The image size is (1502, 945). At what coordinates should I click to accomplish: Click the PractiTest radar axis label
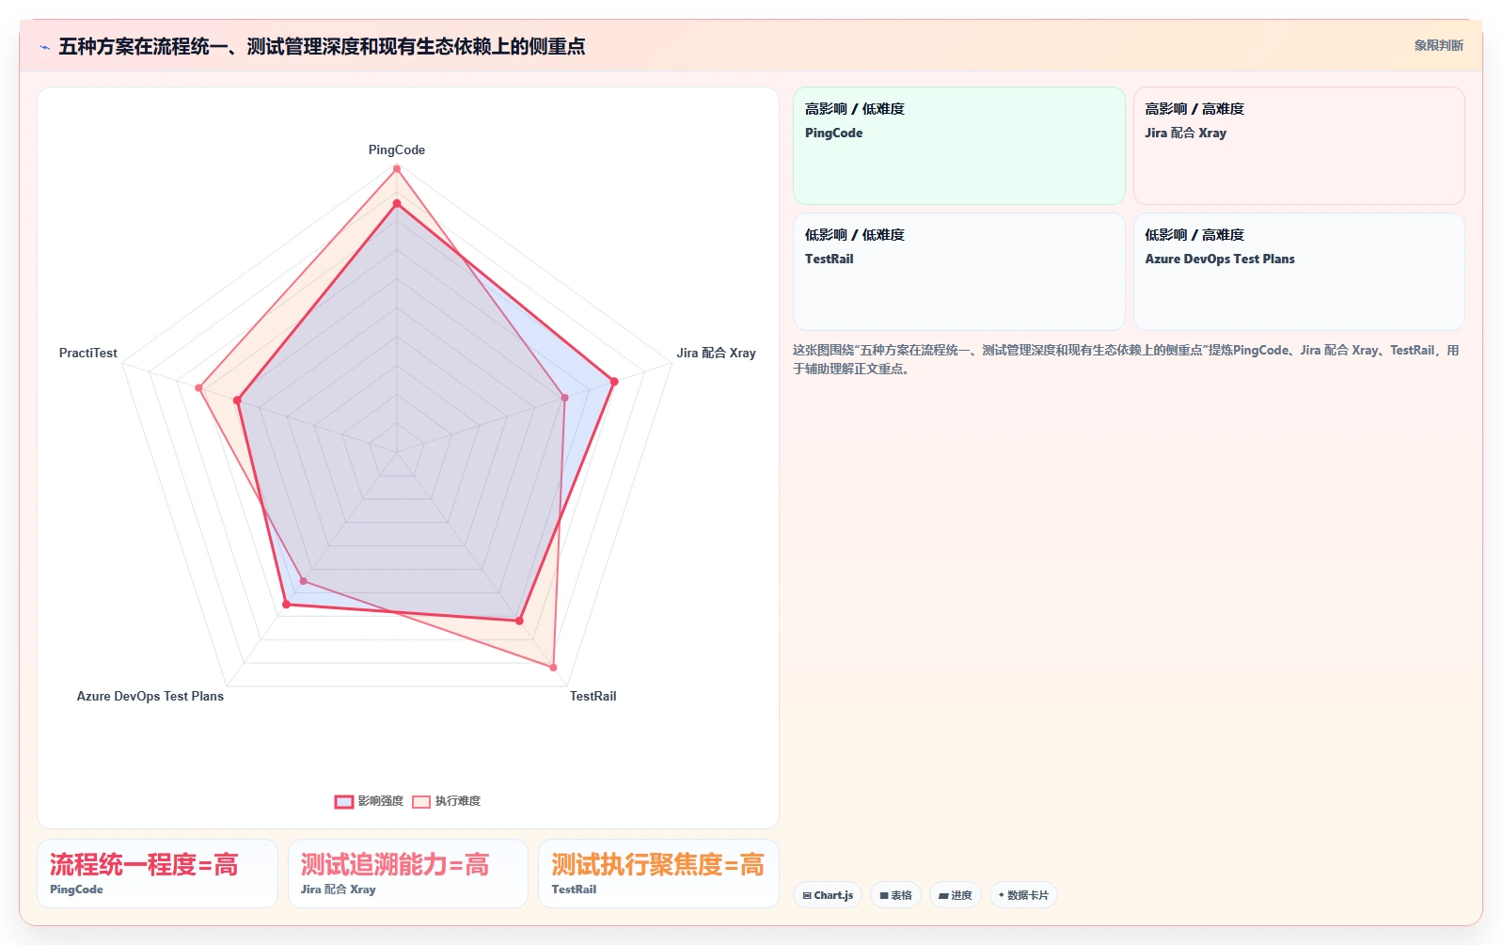pyautogui.click(x=88, y=353)
